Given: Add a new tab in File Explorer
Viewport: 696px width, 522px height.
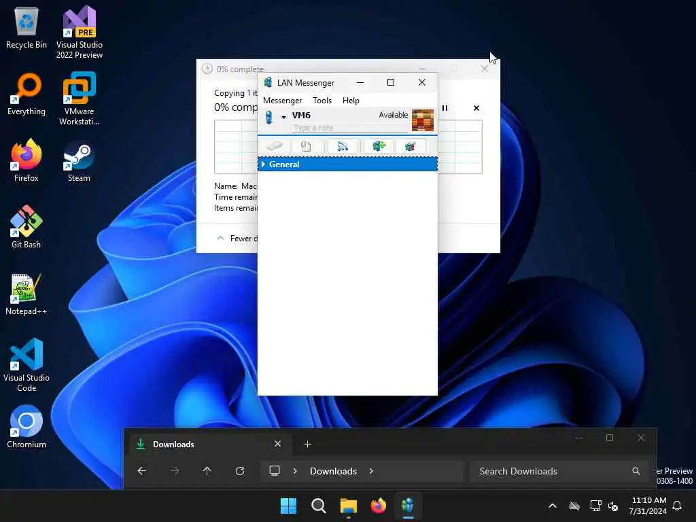Looking at the screenshot, I should pos(308,444).
